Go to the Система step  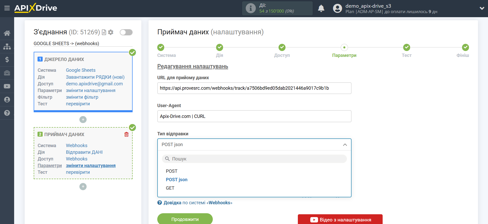coord(161,47)
